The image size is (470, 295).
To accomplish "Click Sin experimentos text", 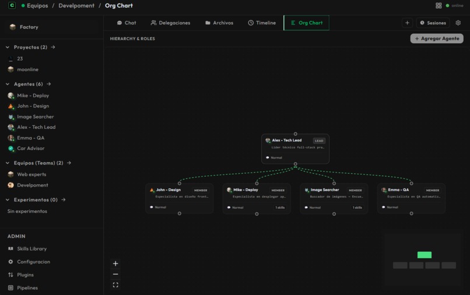I will [x=27, y=211].
